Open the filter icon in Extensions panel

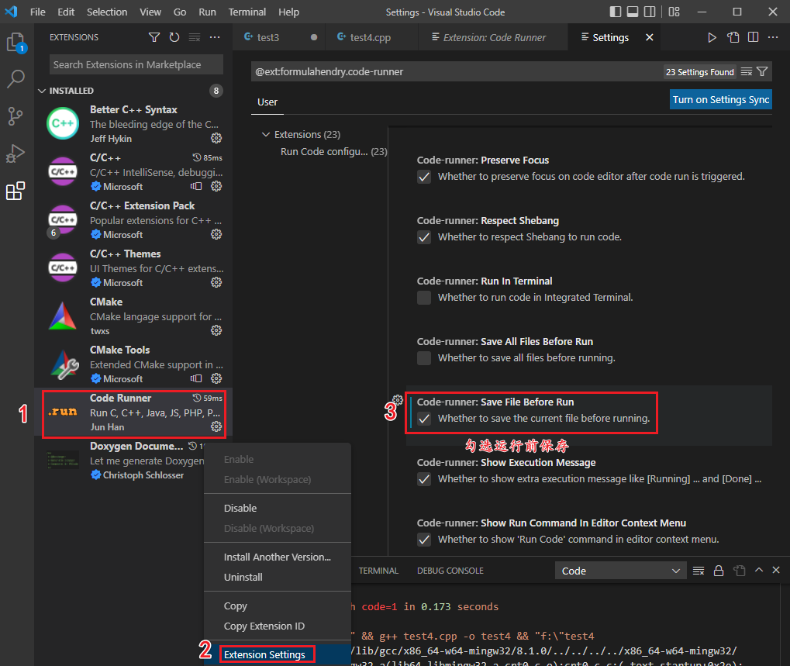coord(154,36)
